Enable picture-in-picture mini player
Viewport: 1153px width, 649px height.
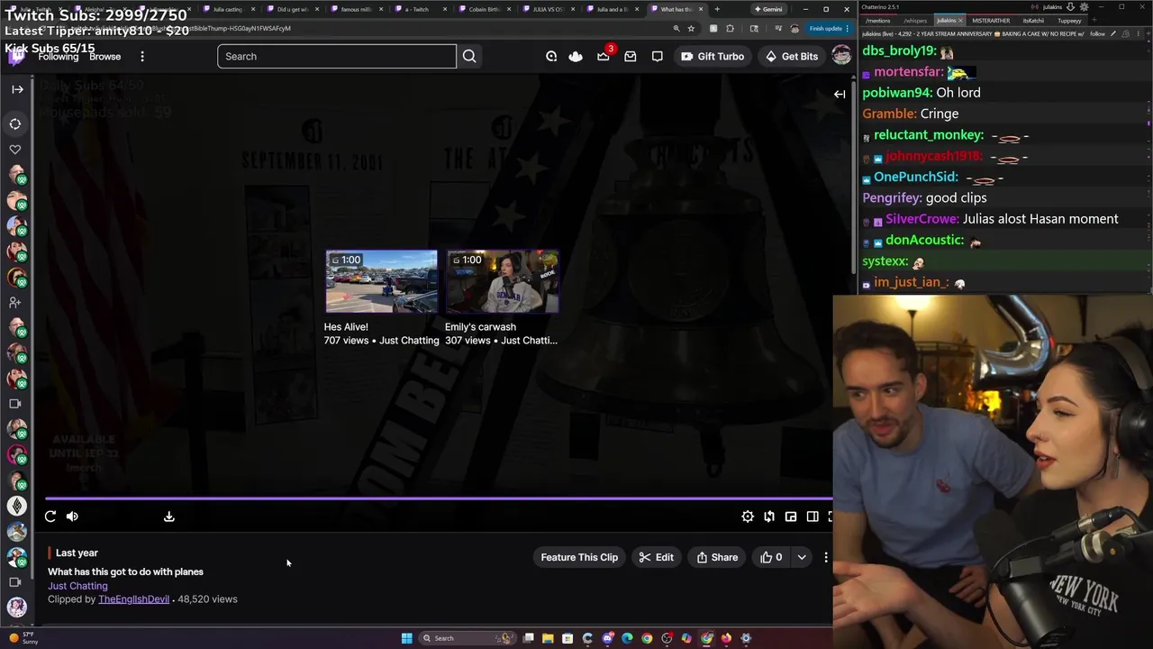click(x=791, y=516)
